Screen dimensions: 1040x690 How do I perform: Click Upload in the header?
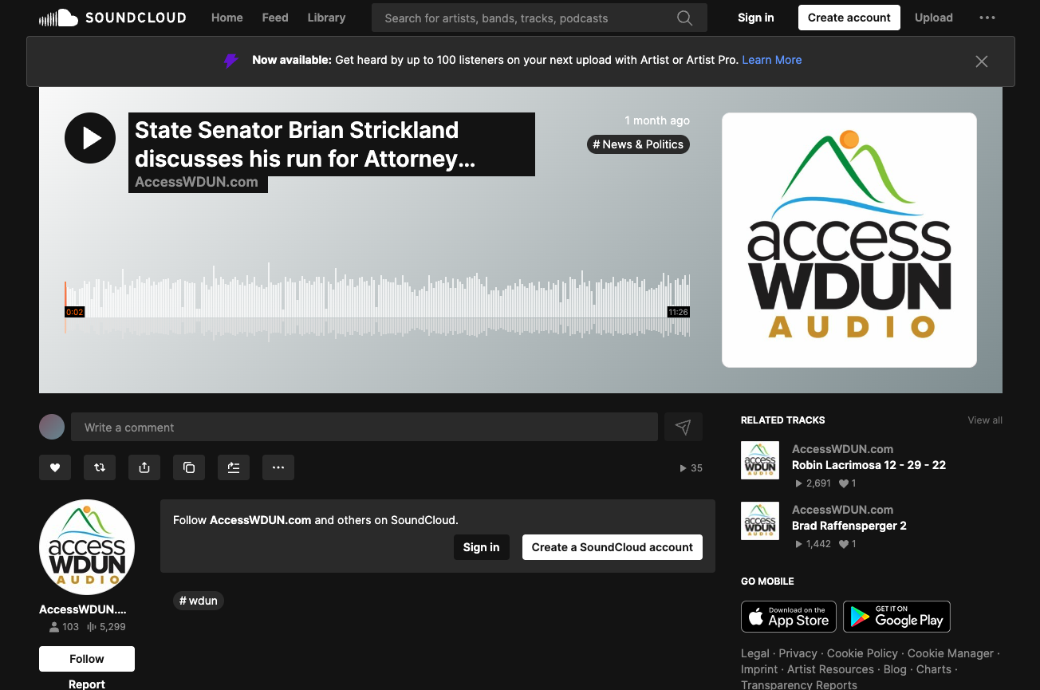(934, 18)
